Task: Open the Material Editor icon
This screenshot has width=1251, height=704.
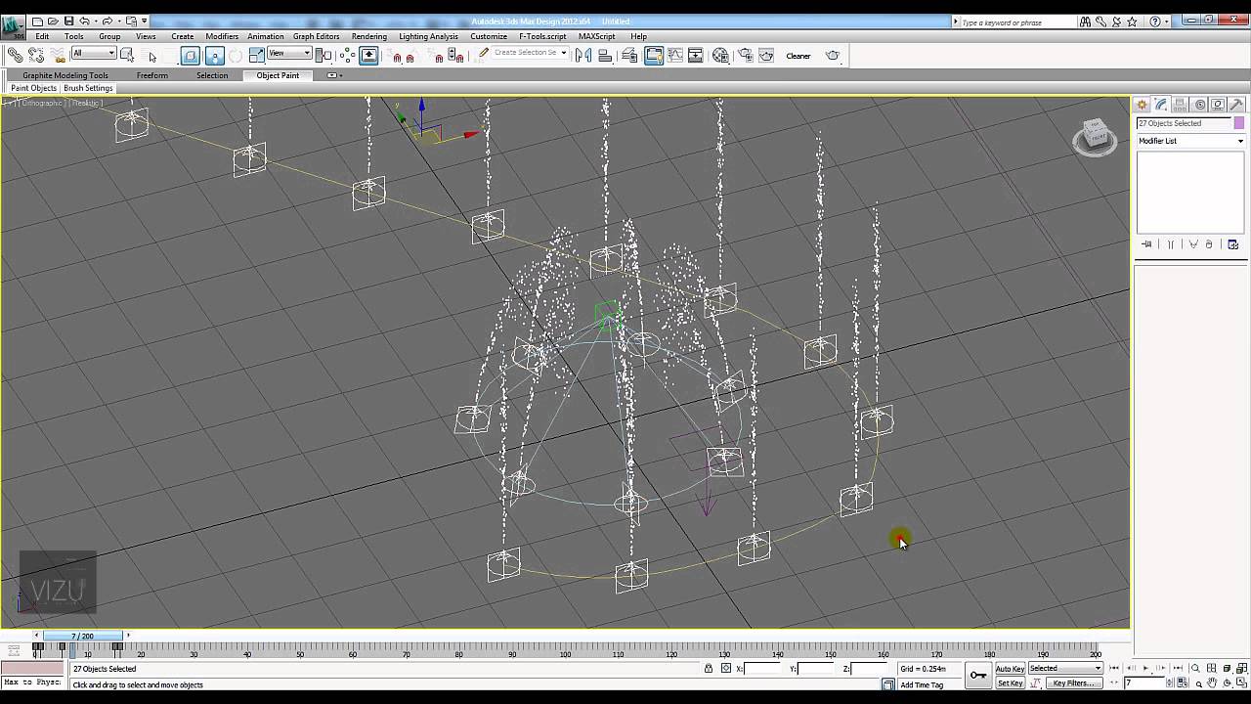Action: pos(720,56)
